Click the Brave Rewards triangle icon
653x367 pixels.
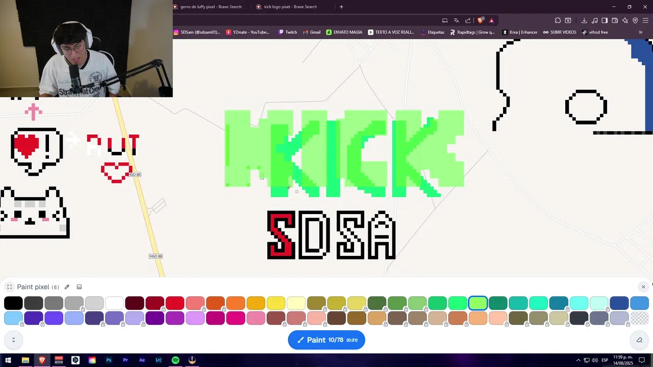[x=491, y=20]
